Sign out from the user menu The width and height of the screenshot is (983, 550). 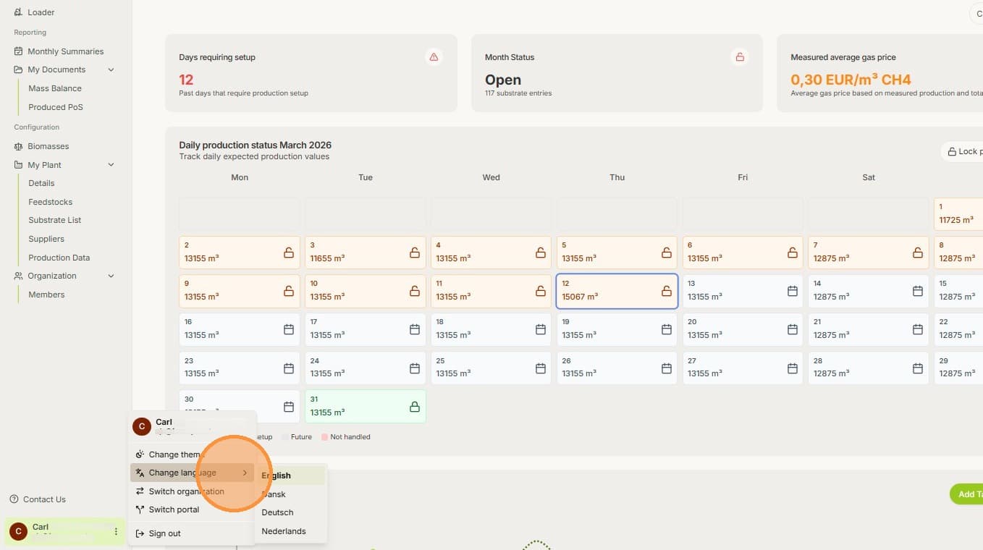pos(192,533)
